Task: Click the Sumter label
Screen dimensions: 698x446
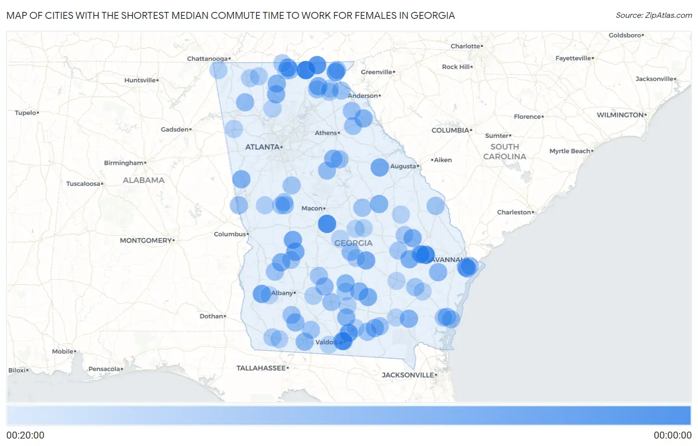Action: tap(497, 136)
